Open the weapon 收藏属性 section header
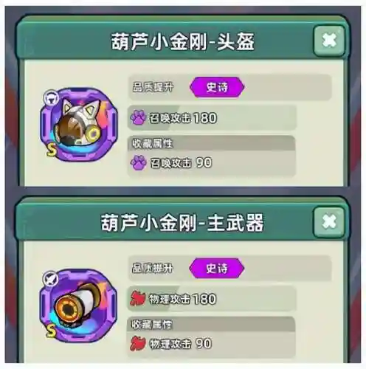Image resolution: width=366 pixels, height=369 pixels. pos(212,324)
